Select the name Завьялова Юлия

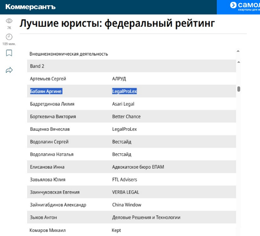pyautogui.click(x=47, y=179)
